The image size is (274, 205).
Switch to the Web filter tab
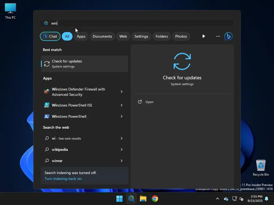tap(123, 36)
